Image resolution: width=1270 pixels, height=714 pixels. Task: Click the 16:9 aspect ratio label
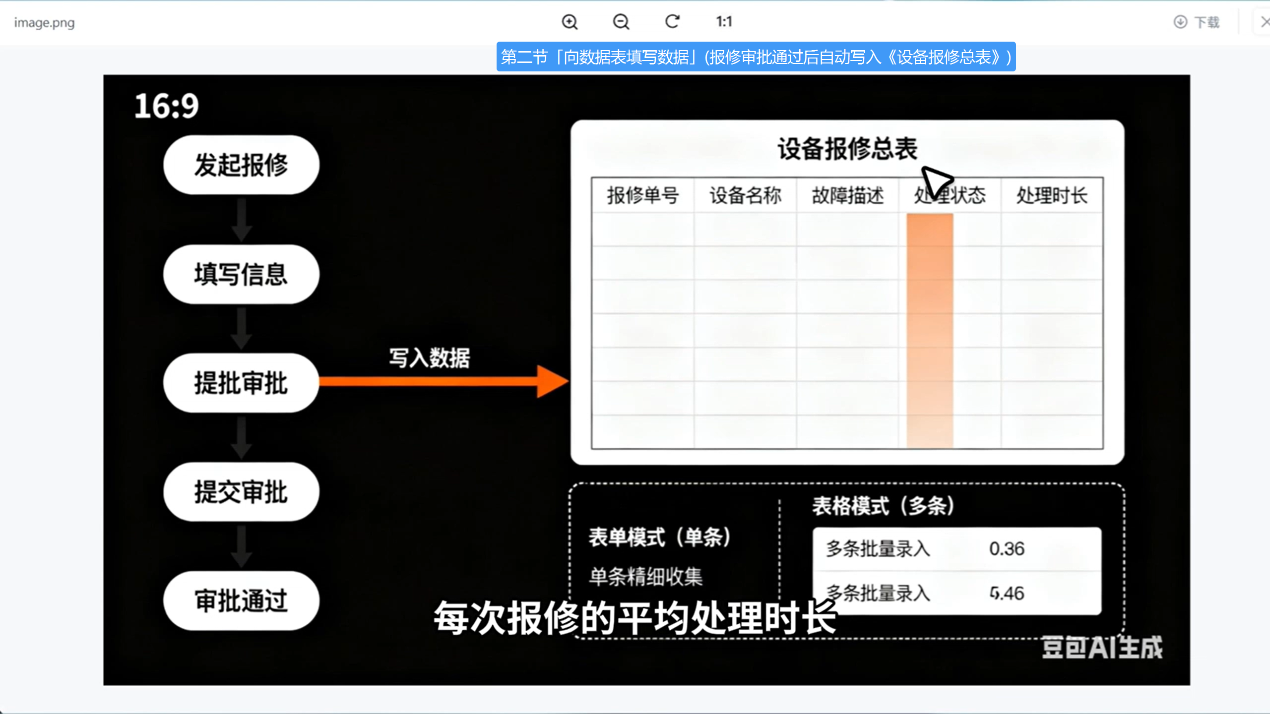(x=167, y=106)
